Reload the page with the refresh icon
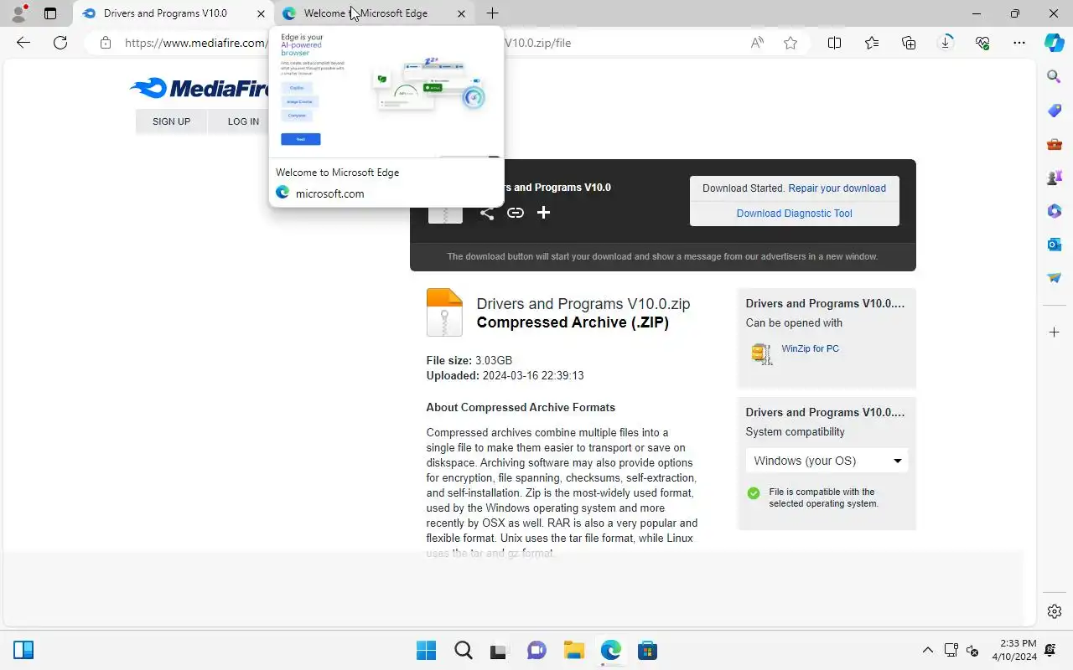The image size is (1073, 670). (60, 43)
